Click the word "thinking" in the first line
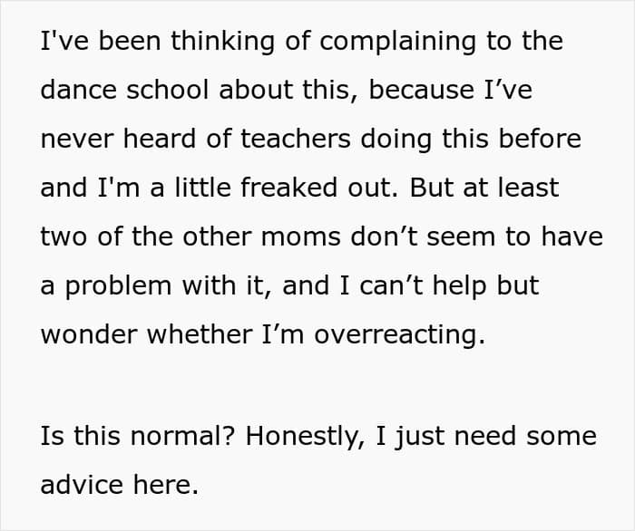Screen dimensions: 635x531 [223, 42]
